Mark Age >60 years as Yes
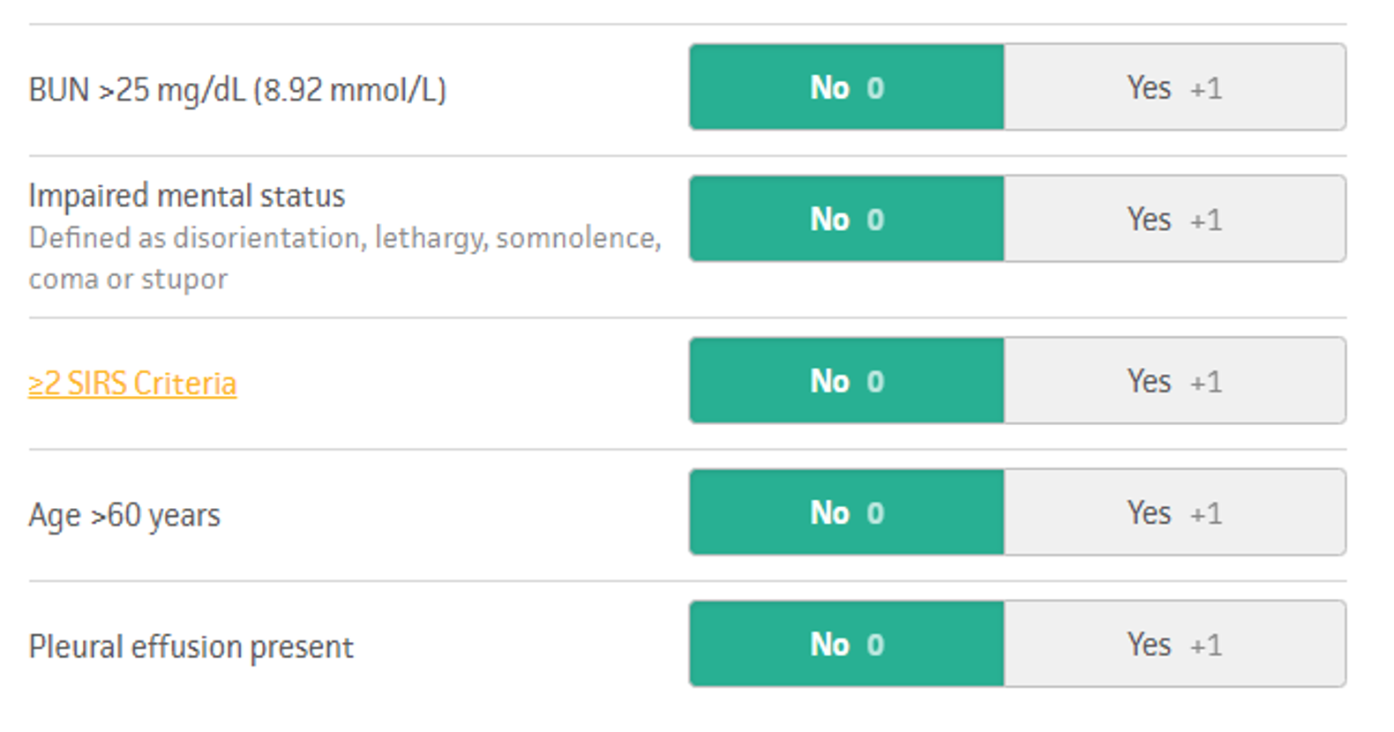 (1174, 512)
